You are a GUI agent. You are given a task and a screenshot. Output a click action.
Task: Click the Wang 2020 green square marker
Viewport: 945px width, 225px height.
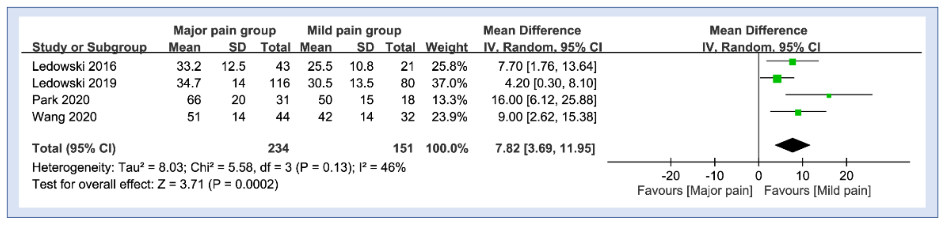point(798,112)
